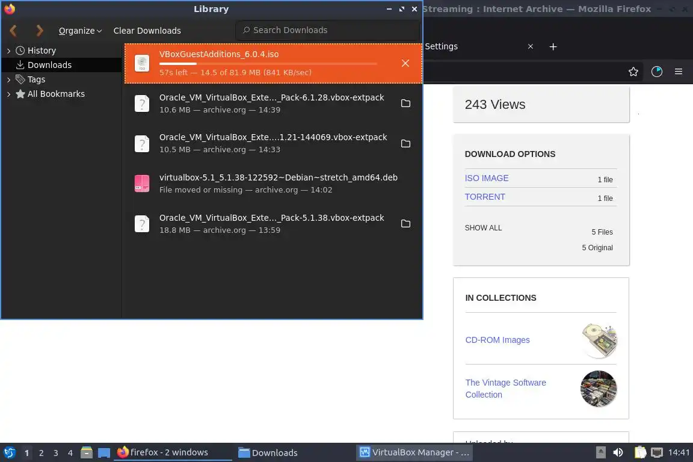Open a new Firefox tab
This screenshot has height=462, width=693.
[x=553, y=46]
